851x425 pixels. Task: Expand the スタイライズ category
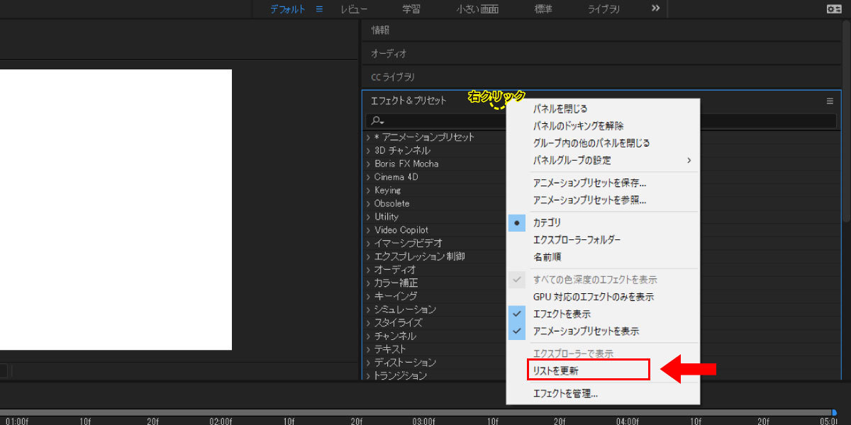click(369, 323)
